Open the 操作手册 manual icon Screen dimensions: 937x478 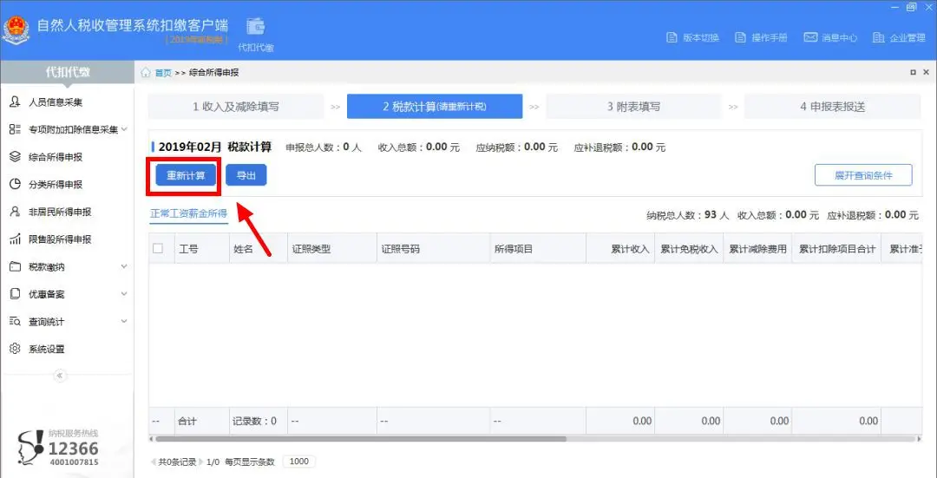point(740,37)
